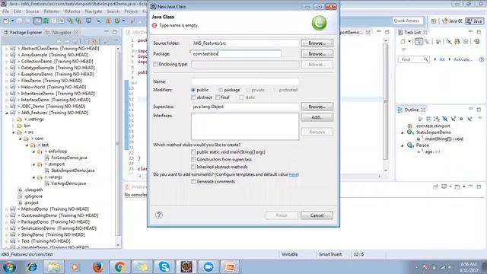The width and height of the screenshot is (487, 274).
Task: Open the Source menu
Action: (x=32, y=11)
